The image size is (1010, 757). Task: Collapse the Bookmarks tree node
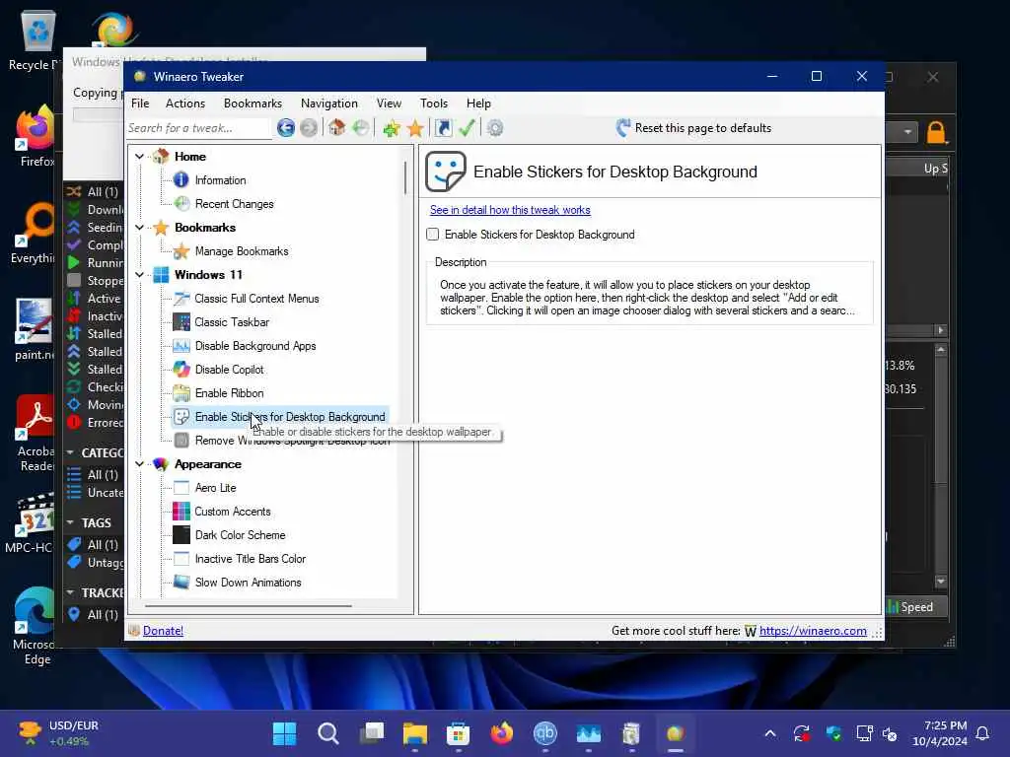pos(139,228)
